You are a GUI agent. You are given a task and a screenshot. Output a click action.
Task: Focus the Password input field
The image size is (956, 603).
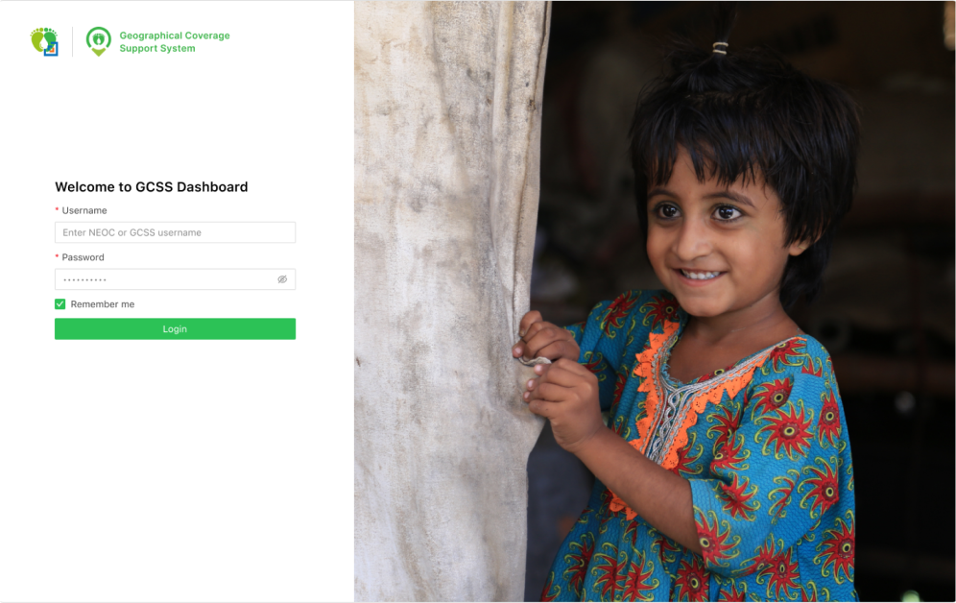coord(175,279)
